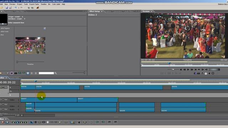This screenshot has width=228, height=128.
Task: Switch the bin to list view
Action: (32, 73)
